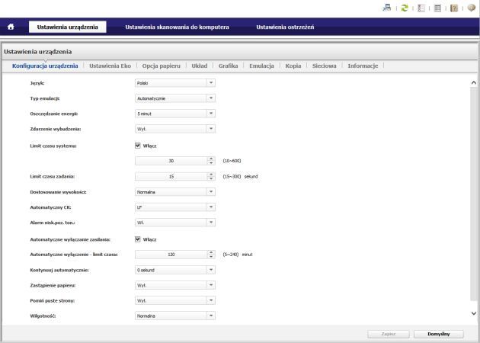The image size is (480, 343).
Task: Open the Zdarzenie wybudzenia dropdown
Action: (175, 129)
